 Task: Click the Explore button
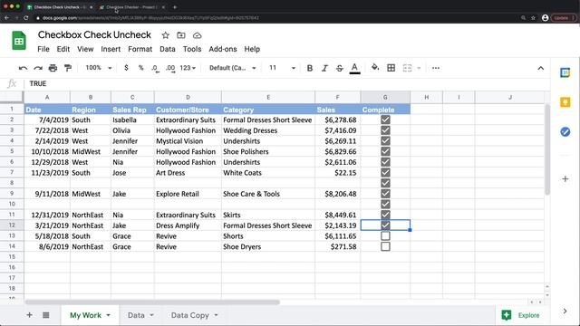tap(522, 315)
